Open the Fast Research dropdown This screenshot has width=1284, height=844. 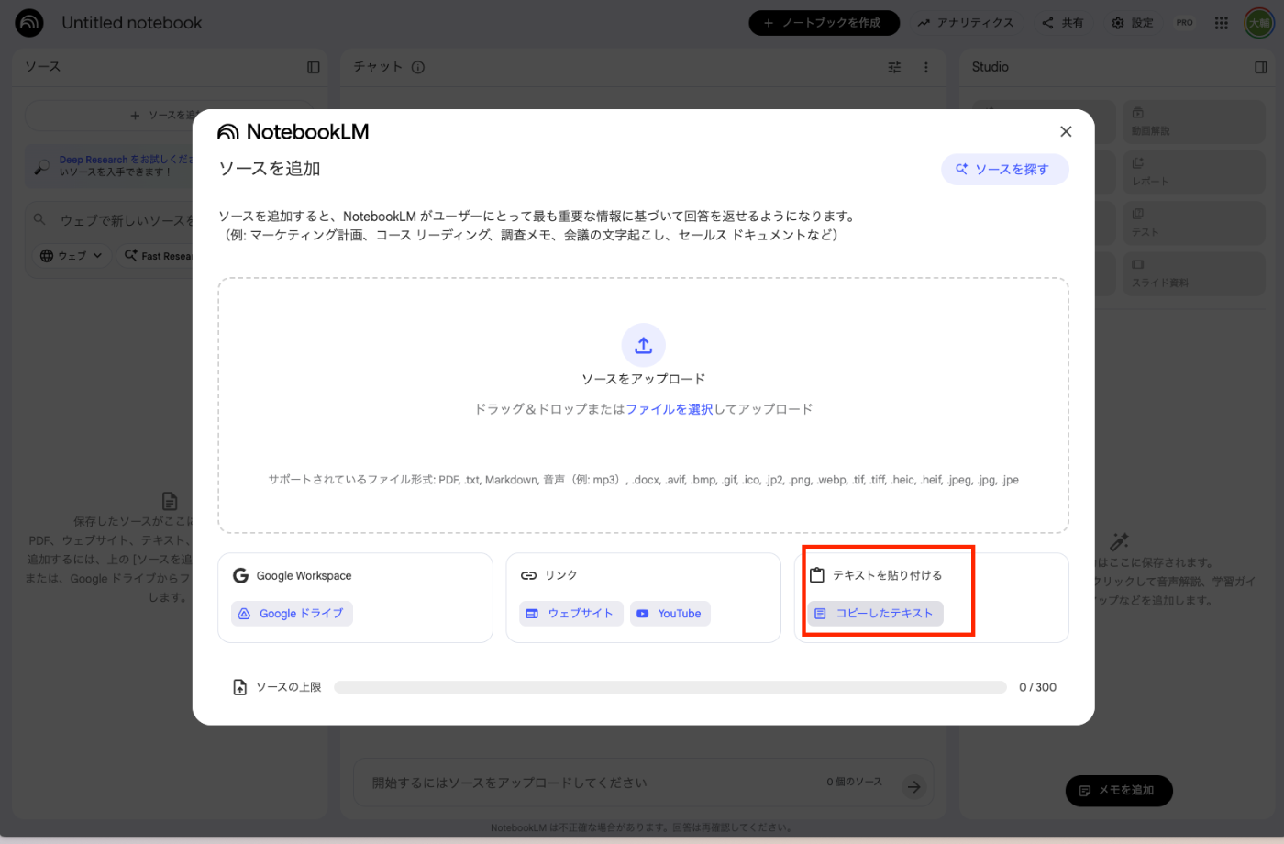(x=156, y=256)
